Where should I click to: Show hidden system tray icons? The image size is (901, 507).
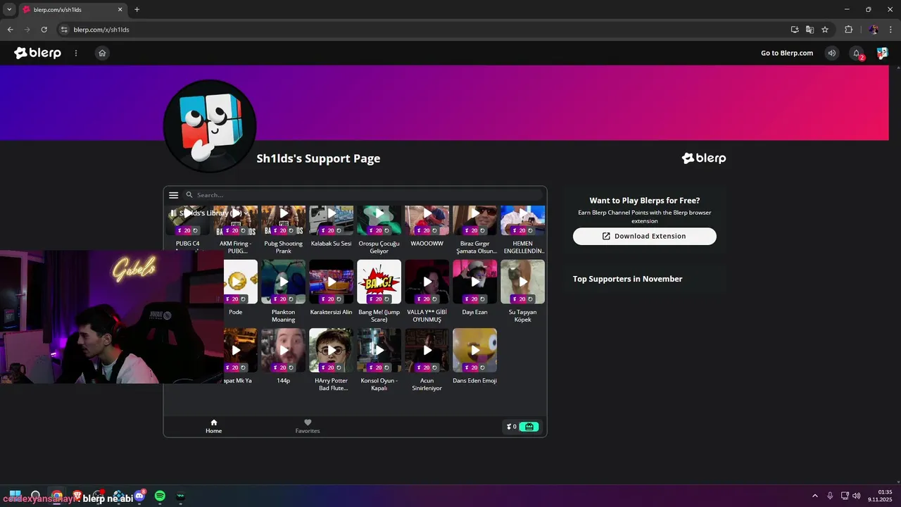point(815,496)
